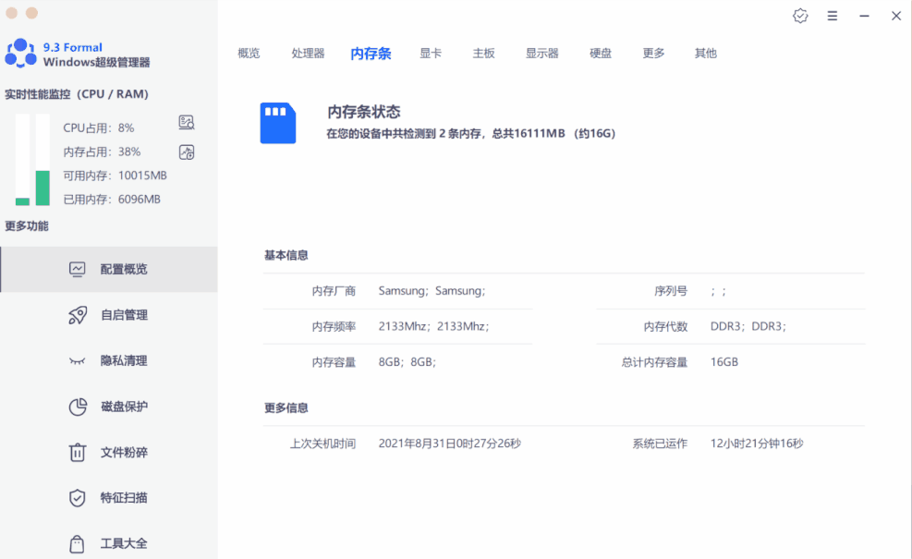Click the 文件粉碎 trash can icon

pyautogui.click(x=78, y=452)
